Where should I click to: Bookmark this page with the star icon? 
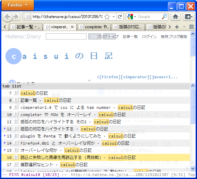tap(107, 17)
